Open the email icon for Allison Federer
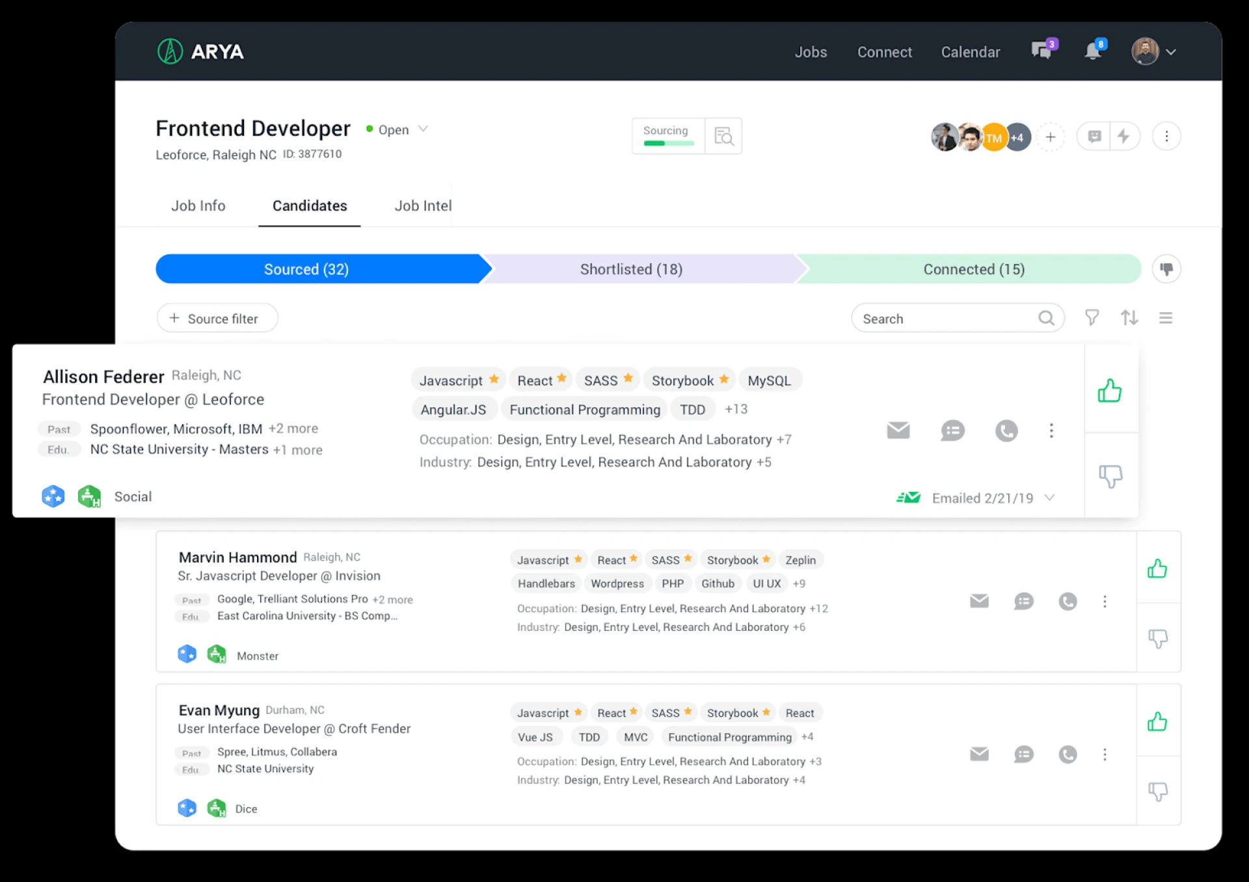Image resolution: width=1249 pixels, height=882 pixels. pos(898,430)
